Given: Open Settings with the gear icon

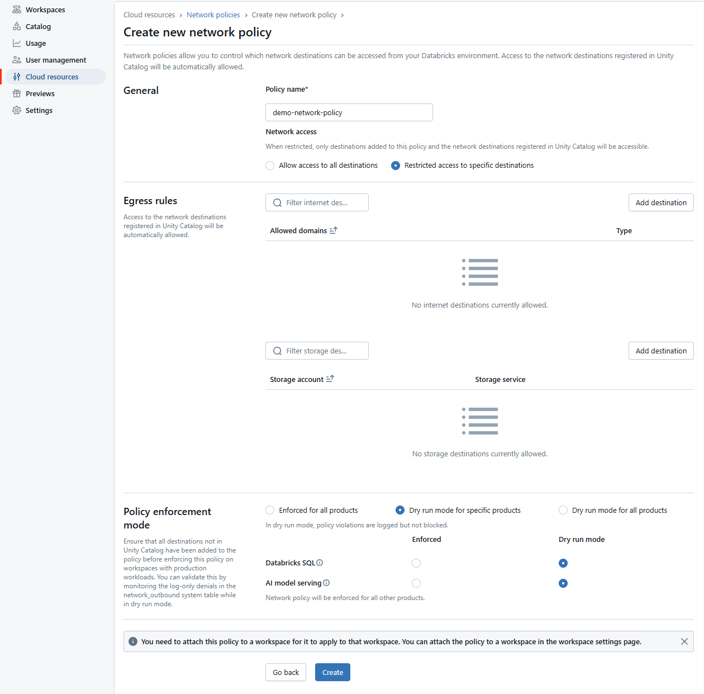Looking at the screenshot, I should pos(16,110).
